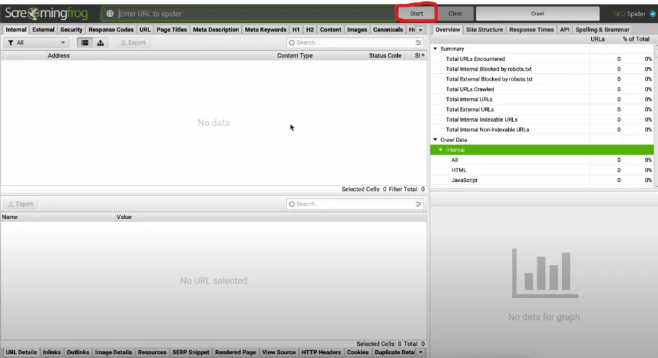Open the Page Titles tab
Viewport: 658px width, 358px height.
[x=172, y=30]
